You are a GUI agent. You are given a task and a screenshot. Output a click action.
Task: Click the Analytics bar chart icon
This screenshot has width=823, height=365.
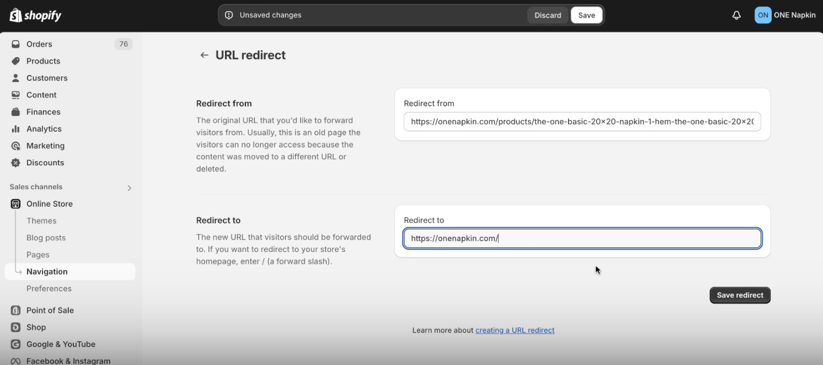coord(16,129)
